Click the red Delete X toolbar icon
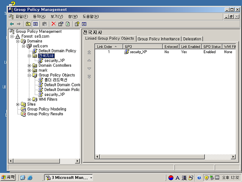Image resolution: width=242 pixels, height=182 pixels. tap(53, 24)
